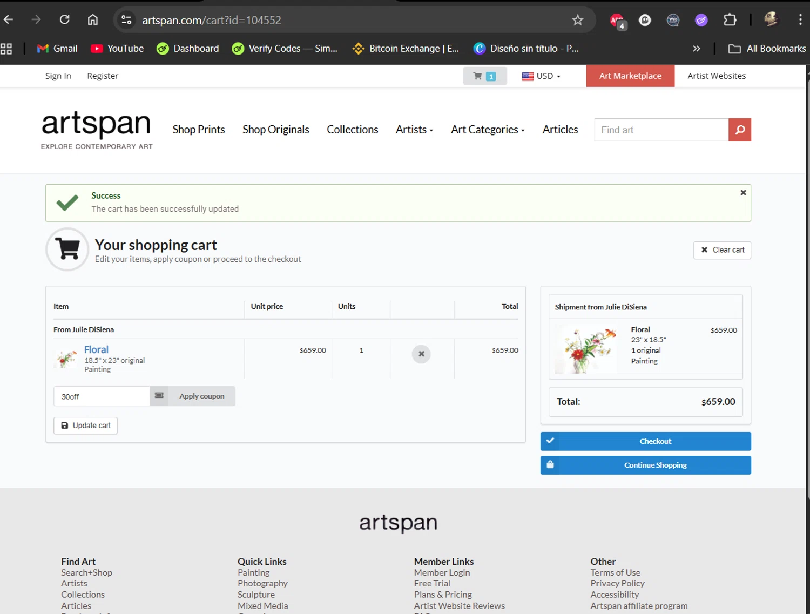Show more bookmarks with the chevron
The height and width of the screenshot is (614, 810).
click(x=697, y=49)
